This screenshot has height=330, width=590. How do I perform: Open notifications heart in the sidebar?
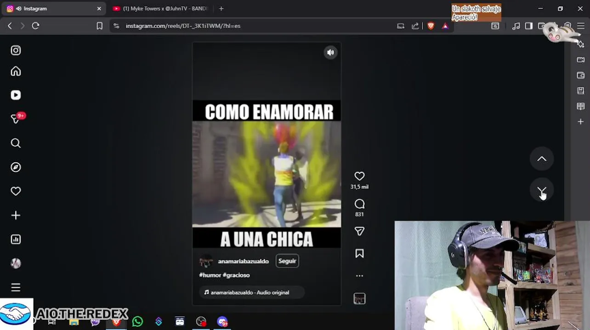[x=16, y=191]
